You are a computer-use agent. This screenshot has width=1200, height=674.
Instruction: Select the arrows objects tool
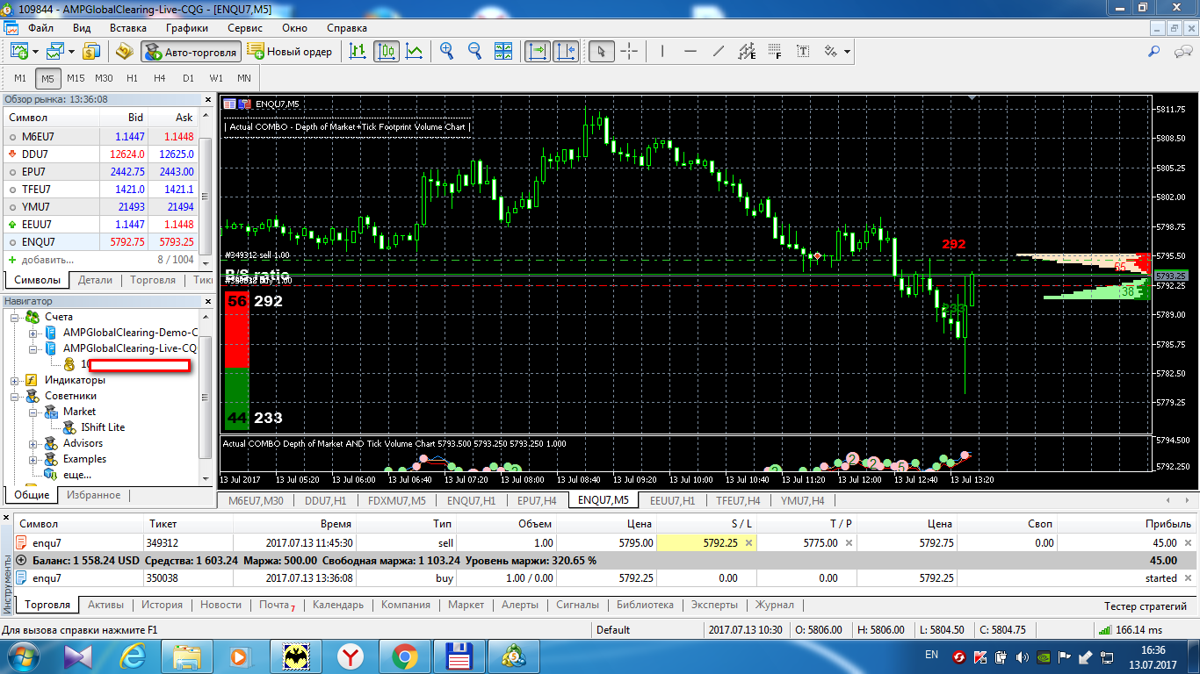[829, 52]
